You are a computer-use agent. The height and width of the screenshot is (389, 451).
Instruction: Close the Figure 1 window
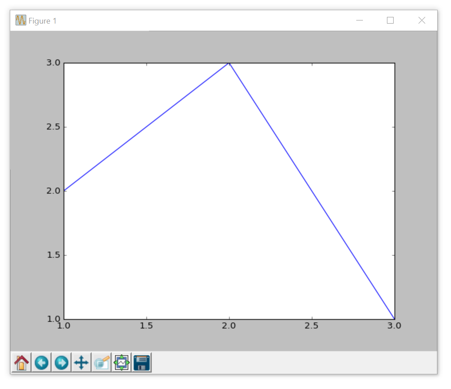[422, 20]
